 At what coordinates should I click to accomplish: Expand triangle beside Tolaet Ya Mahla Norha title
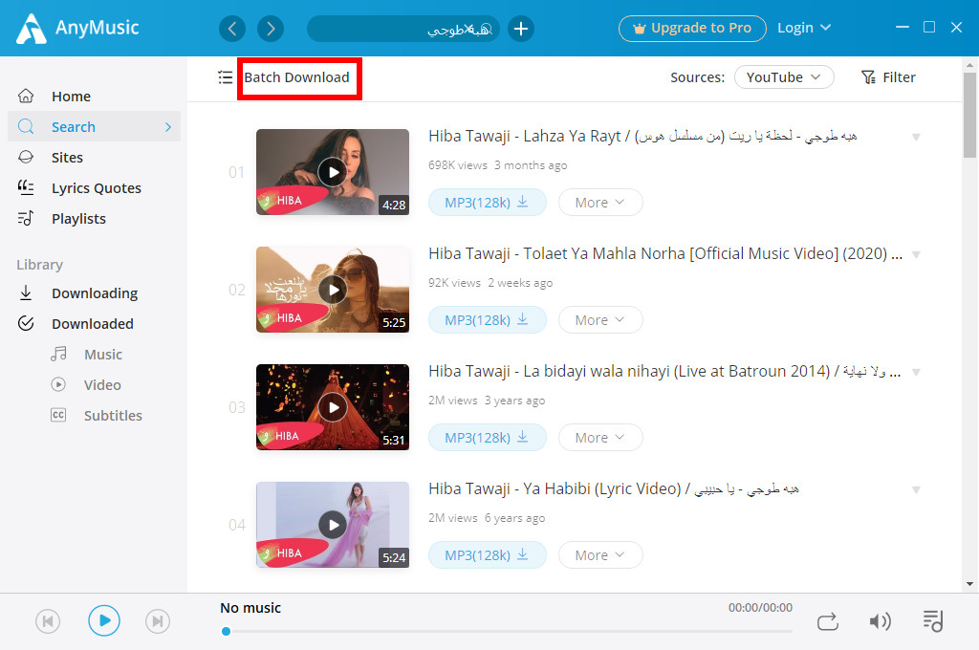(x=916, y=254)
